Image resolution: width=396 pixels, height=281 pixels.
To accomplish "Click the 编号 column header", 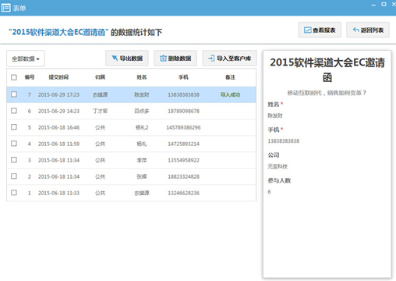I will point(30,77).
